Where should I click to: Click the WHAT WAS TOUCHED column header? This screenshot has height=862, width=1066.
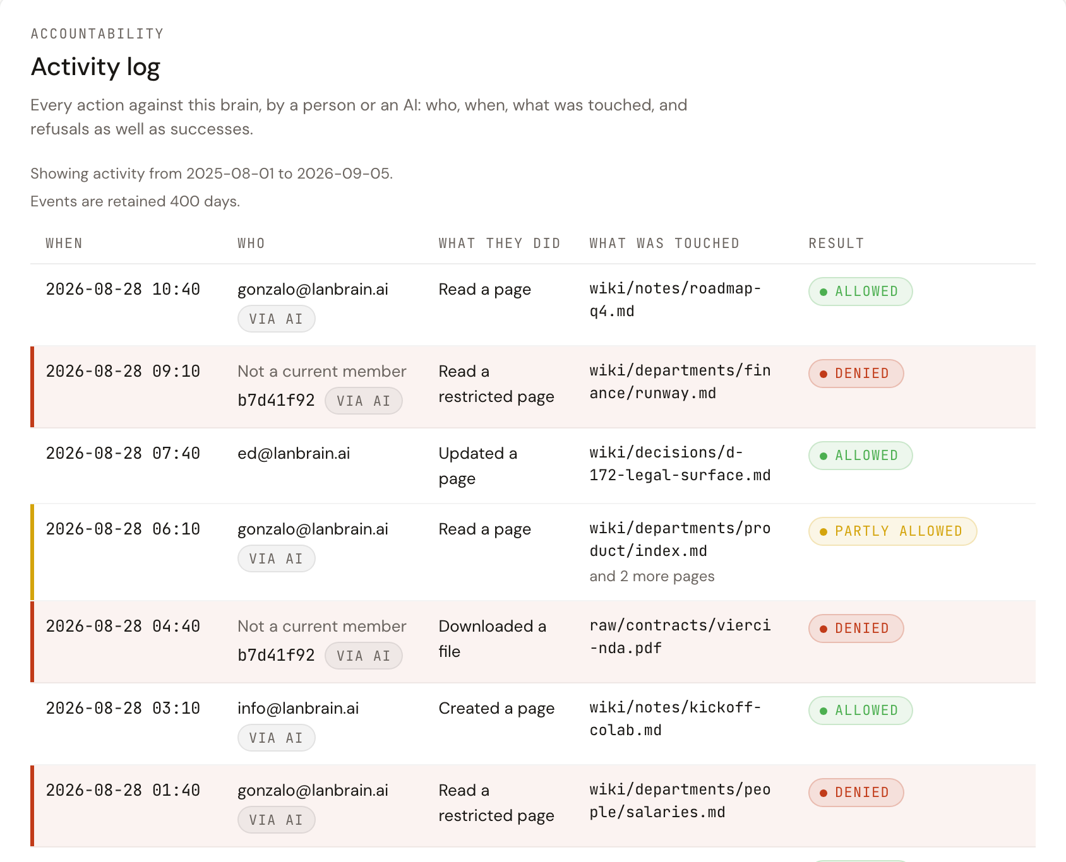664,244
